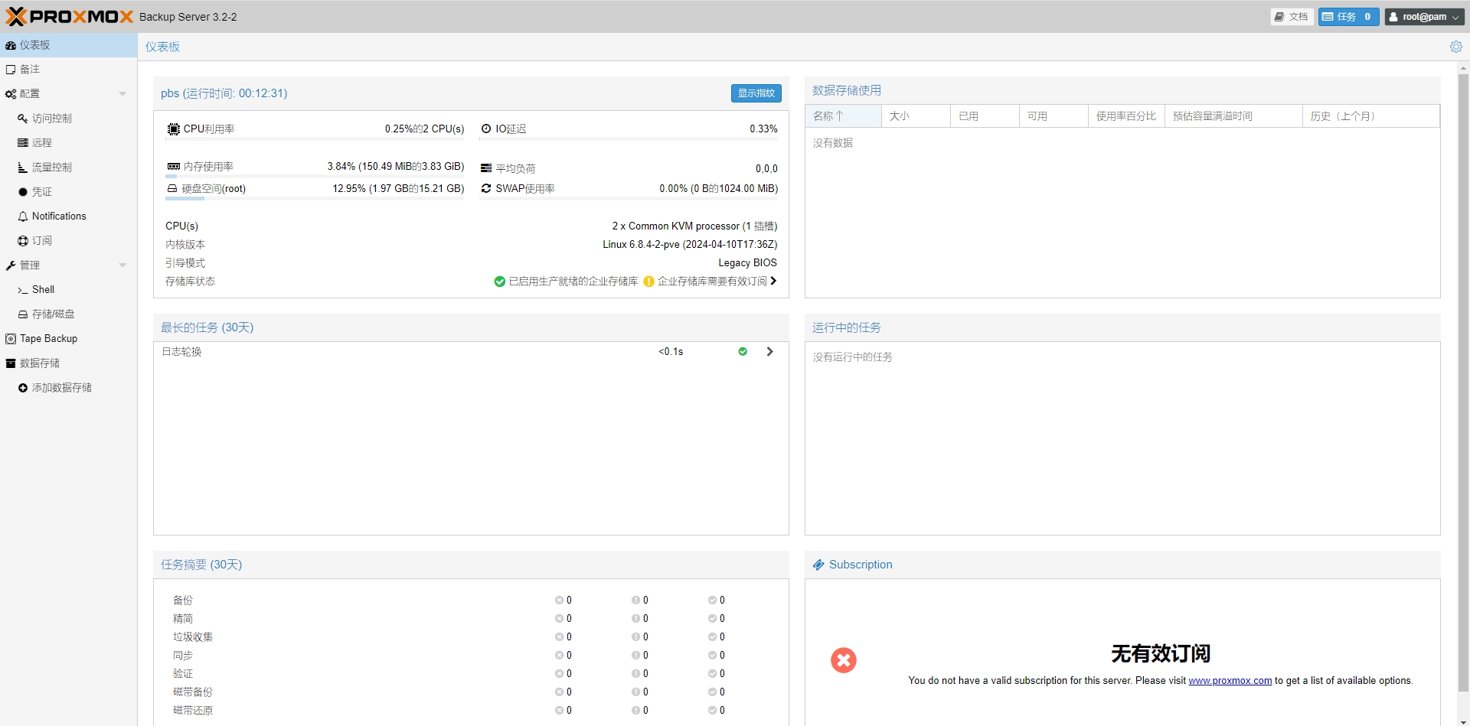
Task: Collapse the 管理 administration tree
Action: (x=122, y=265)
